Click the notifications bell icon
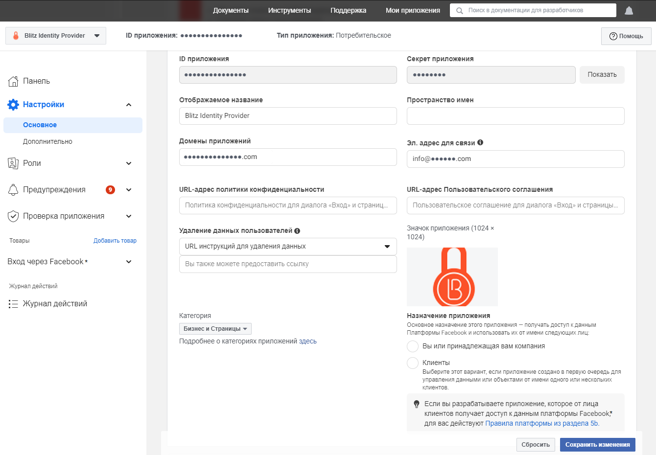This screenshot has width=656, height=455. pos(629,11)
